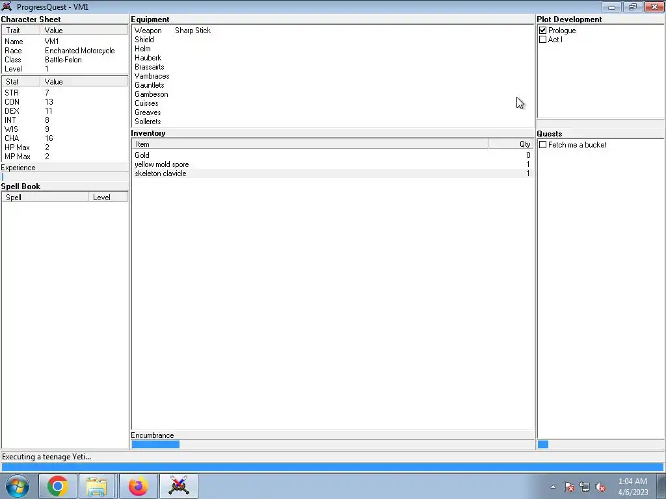
Task: Restore down the ProgressQuest window
Action: [x=633, y=6]
